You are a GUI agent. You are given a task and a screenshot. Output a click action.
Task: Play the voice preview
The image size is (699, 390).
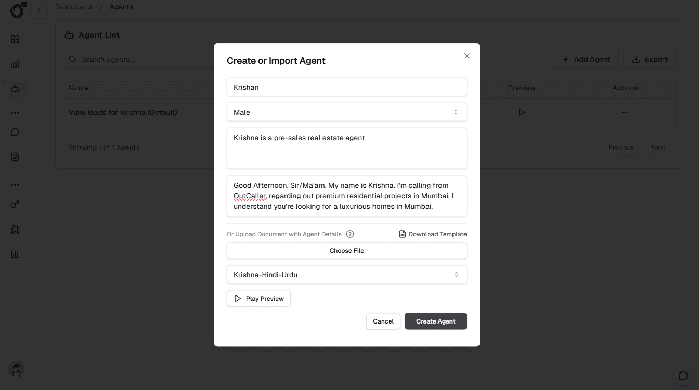(x=258, y=299)
